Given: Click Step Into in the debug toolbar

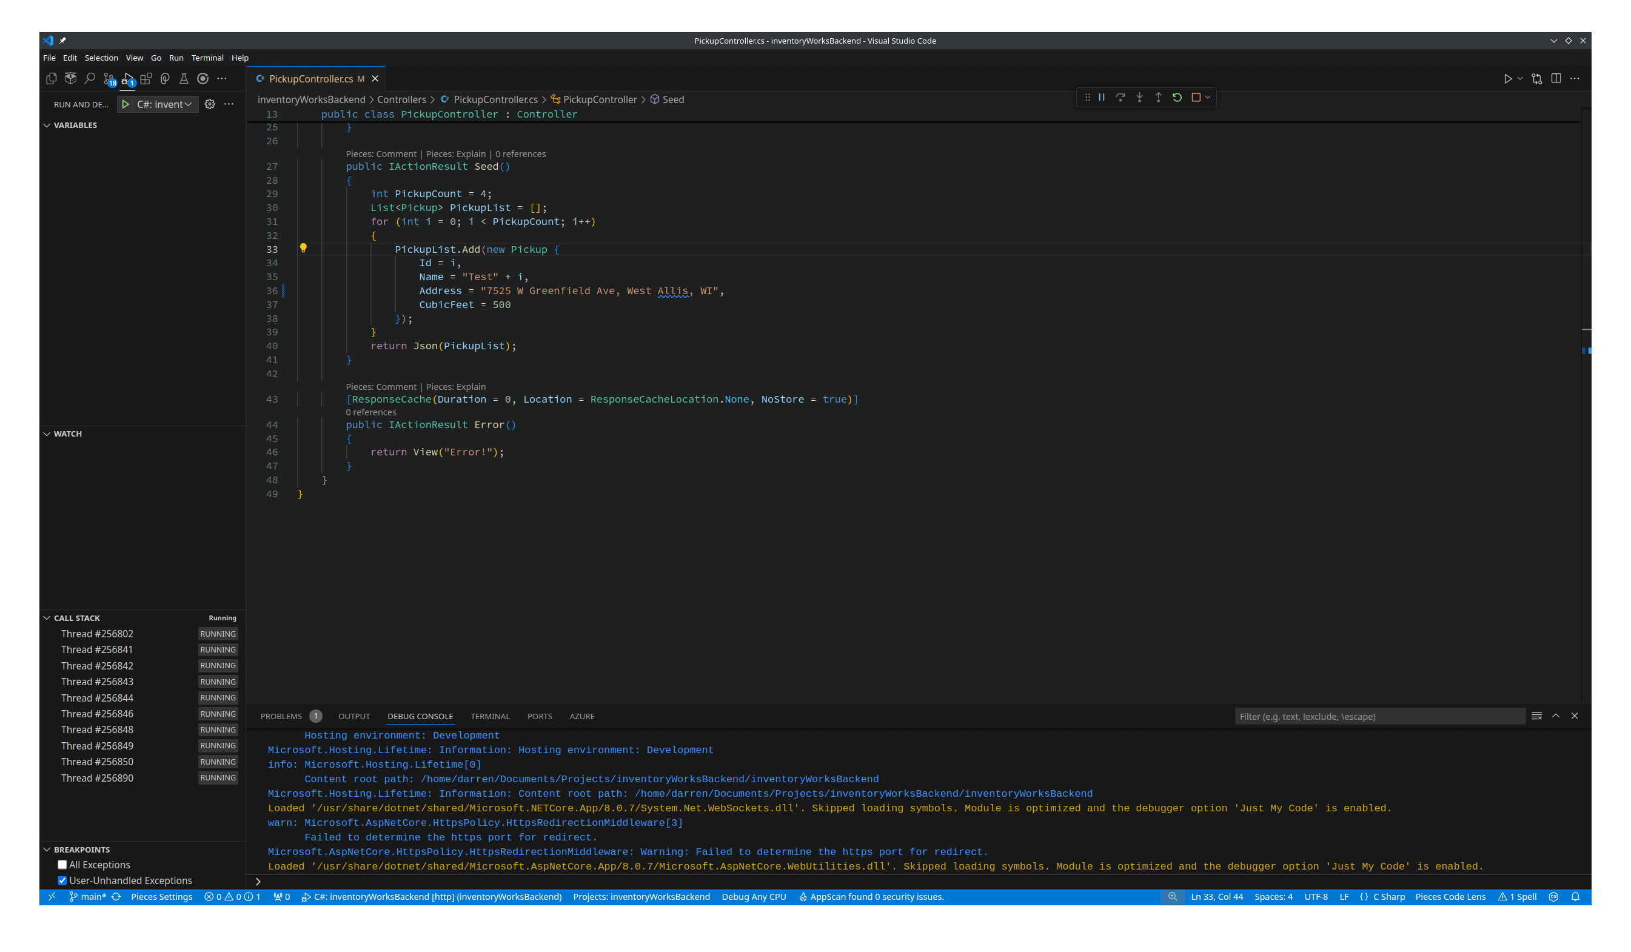Looking at the screenshot, I should pyautogui.click(x=1139, y=97).
